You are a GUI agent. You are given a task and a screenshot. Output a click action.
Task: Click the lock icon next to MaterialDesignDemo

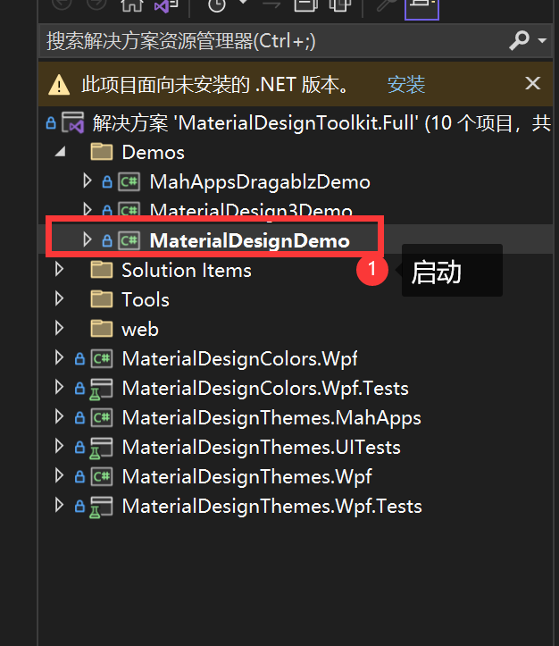click(x=107, y=240)
